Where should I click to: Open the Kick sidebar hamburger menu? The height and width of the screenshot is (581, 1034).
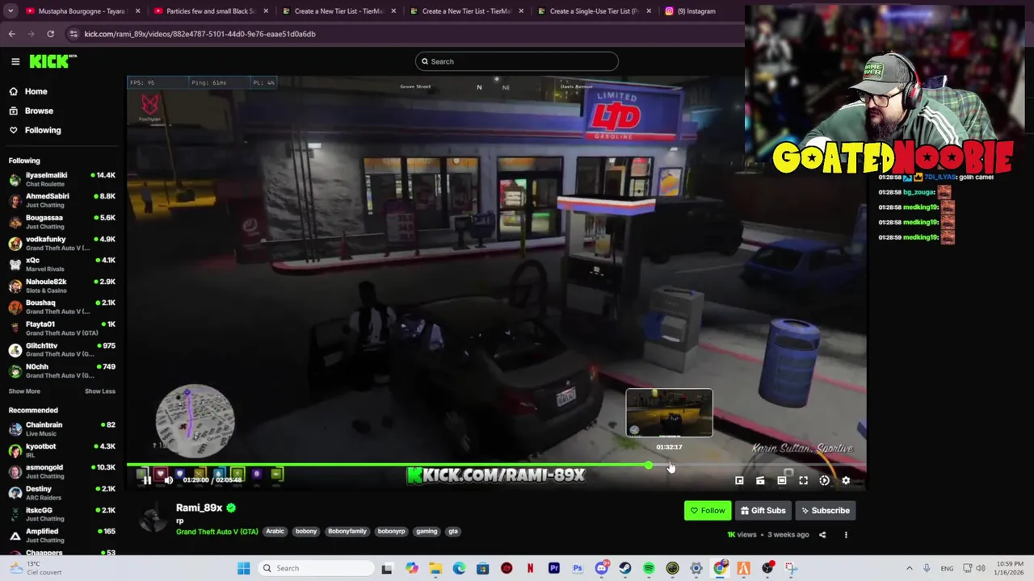[15, 61]
